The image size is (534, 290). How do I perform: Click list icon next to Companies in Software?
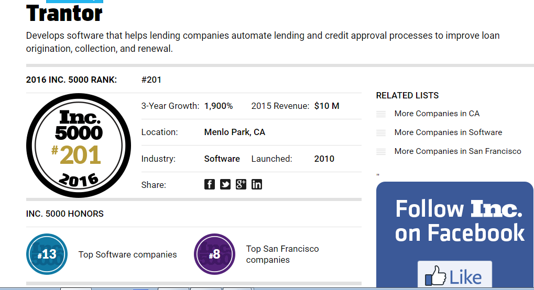(x=381, y=133)
